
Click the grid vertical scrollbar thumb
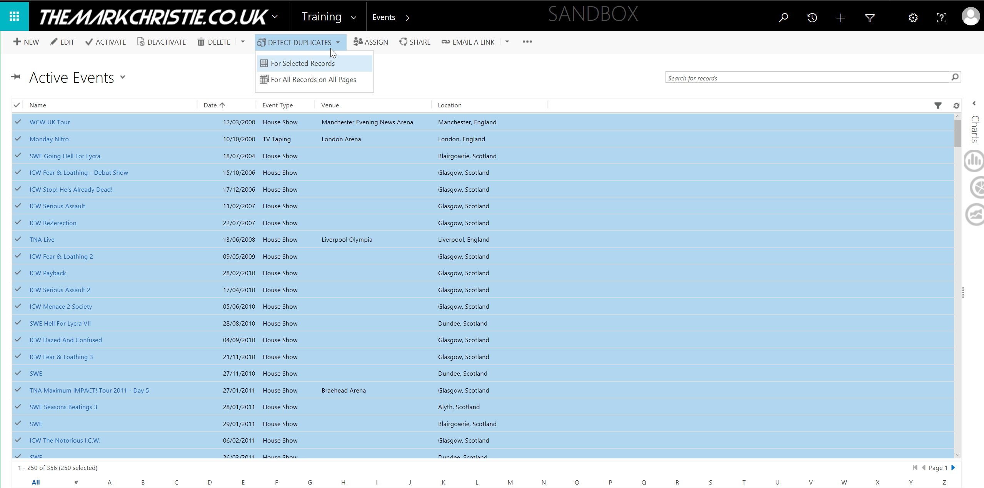click(x=958, y=133)
